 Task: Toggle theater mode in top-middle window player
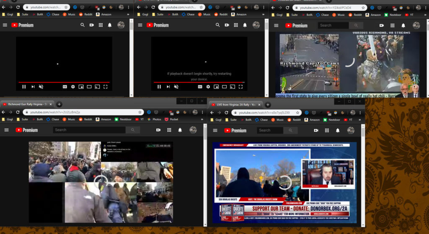point(225,87)
